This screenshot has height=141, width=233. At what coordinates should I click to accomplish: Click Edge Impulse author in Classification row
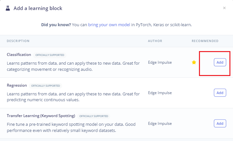(x=160, y=62)
